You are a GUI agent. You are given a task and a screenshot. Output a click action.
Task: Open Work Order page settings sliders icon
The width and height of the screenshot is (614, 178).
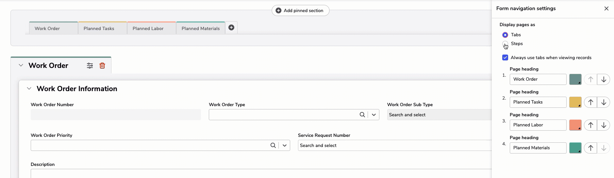[x=90, y=66]
